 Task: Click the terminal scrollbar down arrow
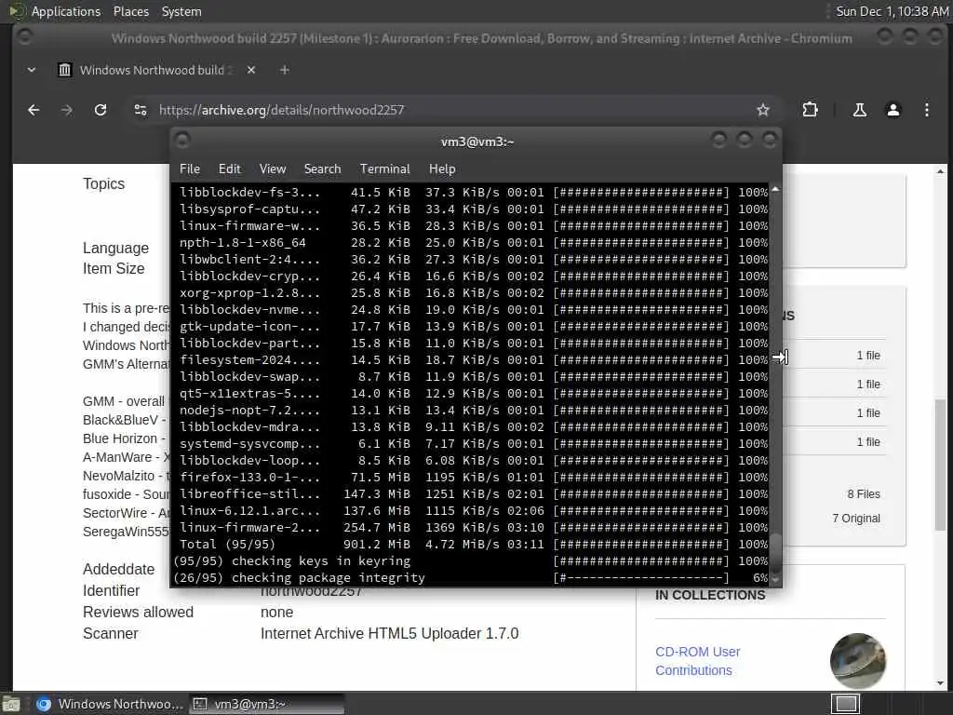(775, 581)
